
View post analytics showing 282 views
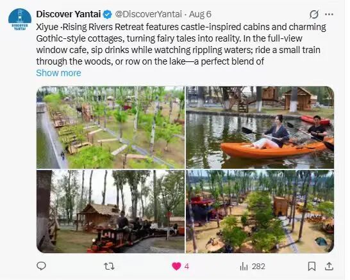pyautogui.click(x=253, y=267)
